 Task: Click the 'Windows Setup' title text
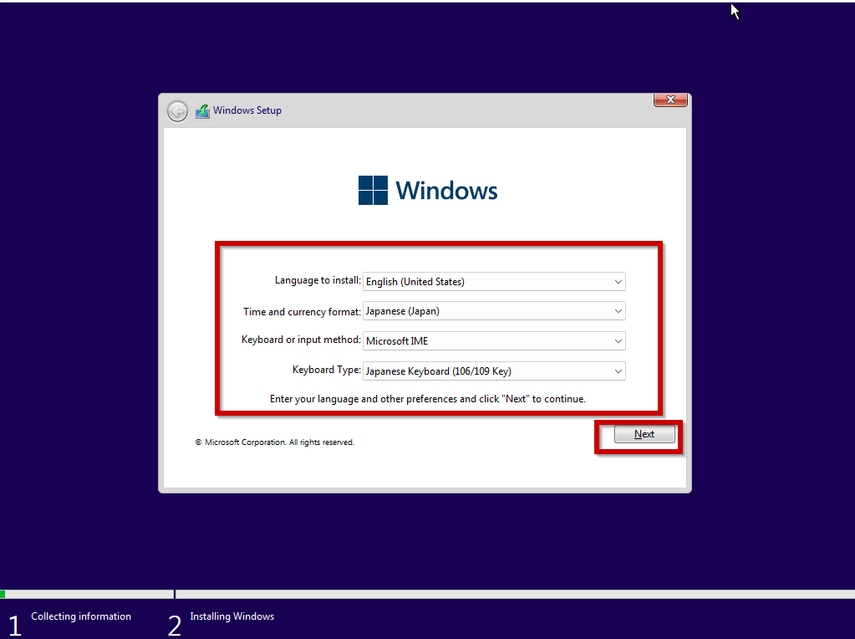[247, 110]
